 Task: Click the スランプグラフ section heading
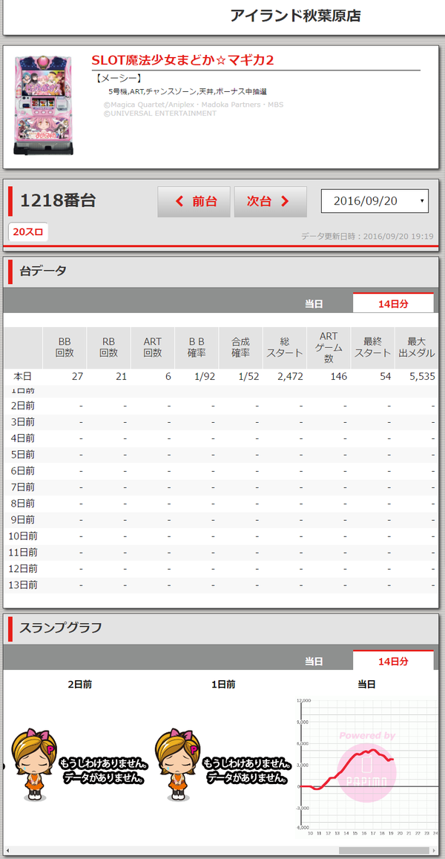61,628
